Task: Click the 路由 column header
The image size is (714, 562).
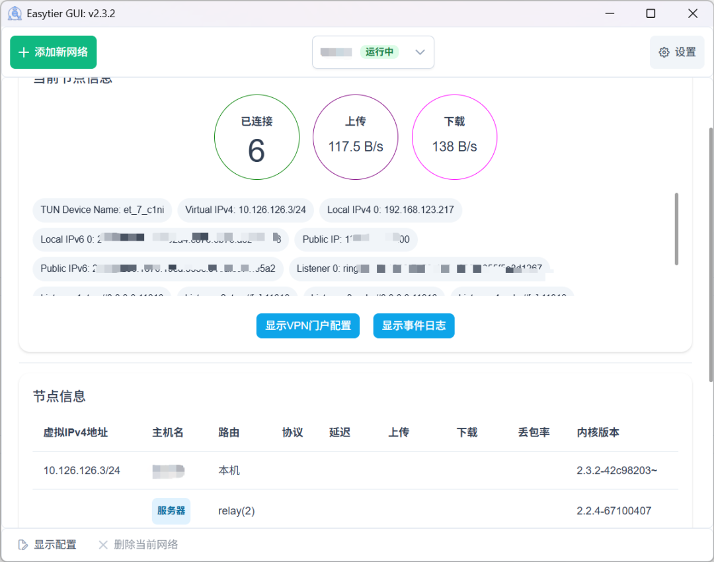Action: pos(229,432)
